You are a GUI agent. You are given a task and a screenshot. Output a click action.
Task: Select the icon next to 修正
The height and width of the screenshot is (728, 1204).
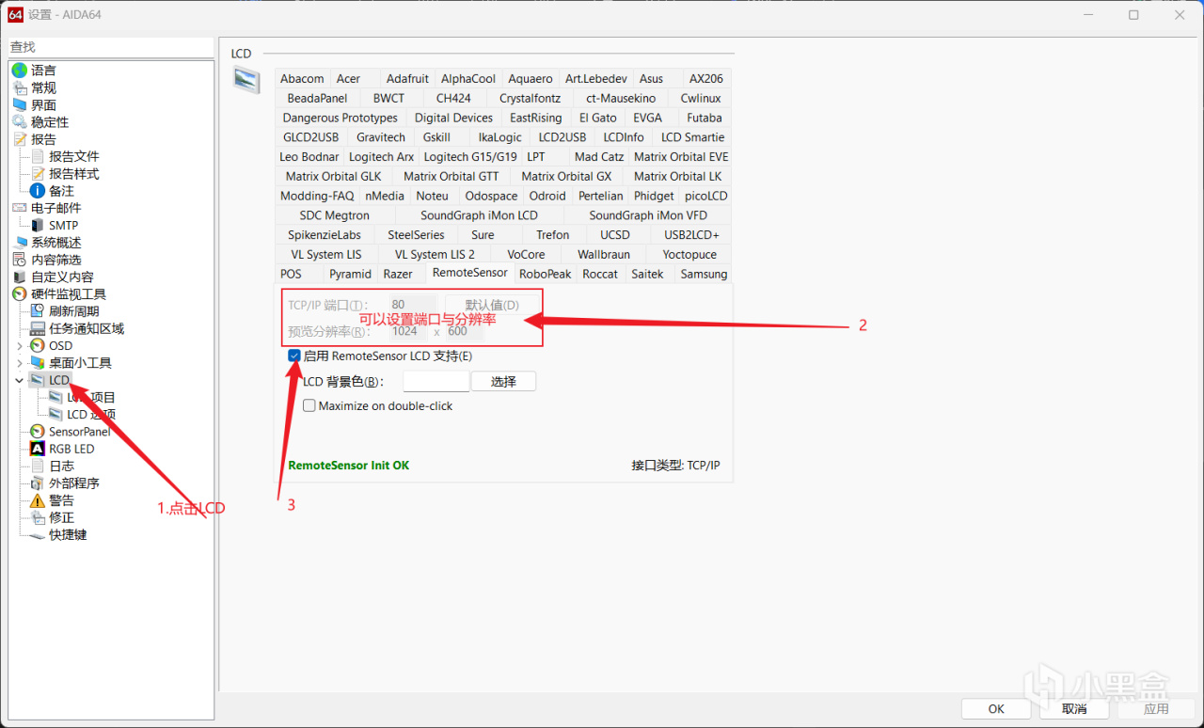pyautogui.click(x=38, y=518)
